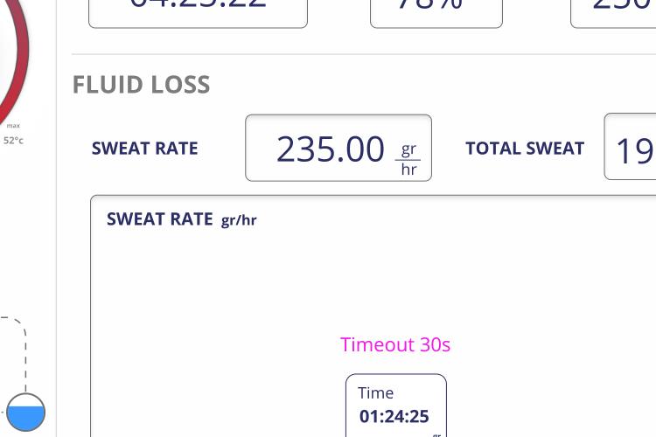The height and width of the screenshot is (437, 656).
Task: Select the SWEAT RATE field label
Action: click(x=144, y=149)
